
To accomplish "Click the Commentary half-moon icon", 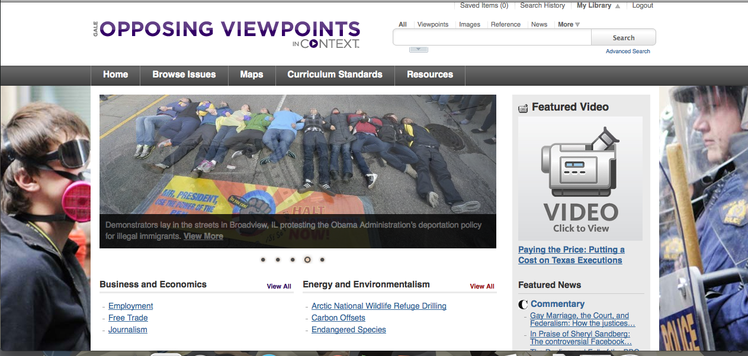I will (523, 305).
